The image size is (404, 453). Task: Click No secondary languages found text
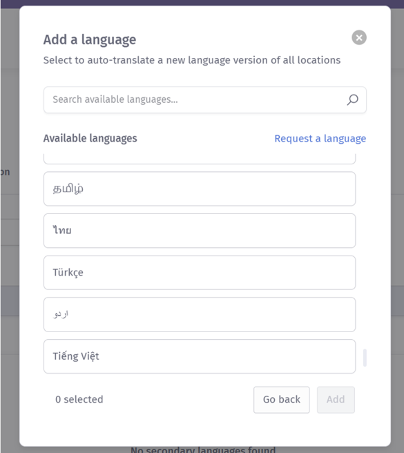point(203,450)
